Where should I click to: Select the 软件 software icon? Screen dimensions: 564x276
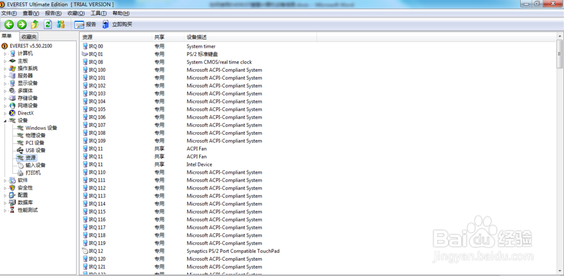click(x=12, y=180)
